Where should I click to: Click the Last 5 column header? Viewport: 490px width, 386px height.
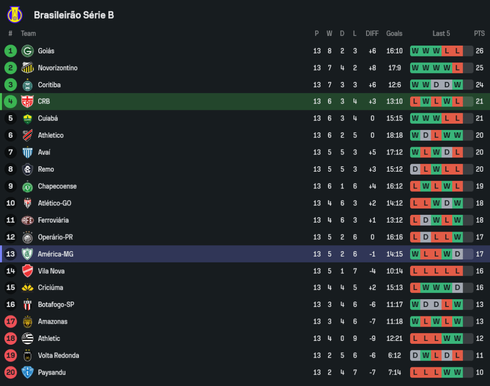tap(441, 33)
